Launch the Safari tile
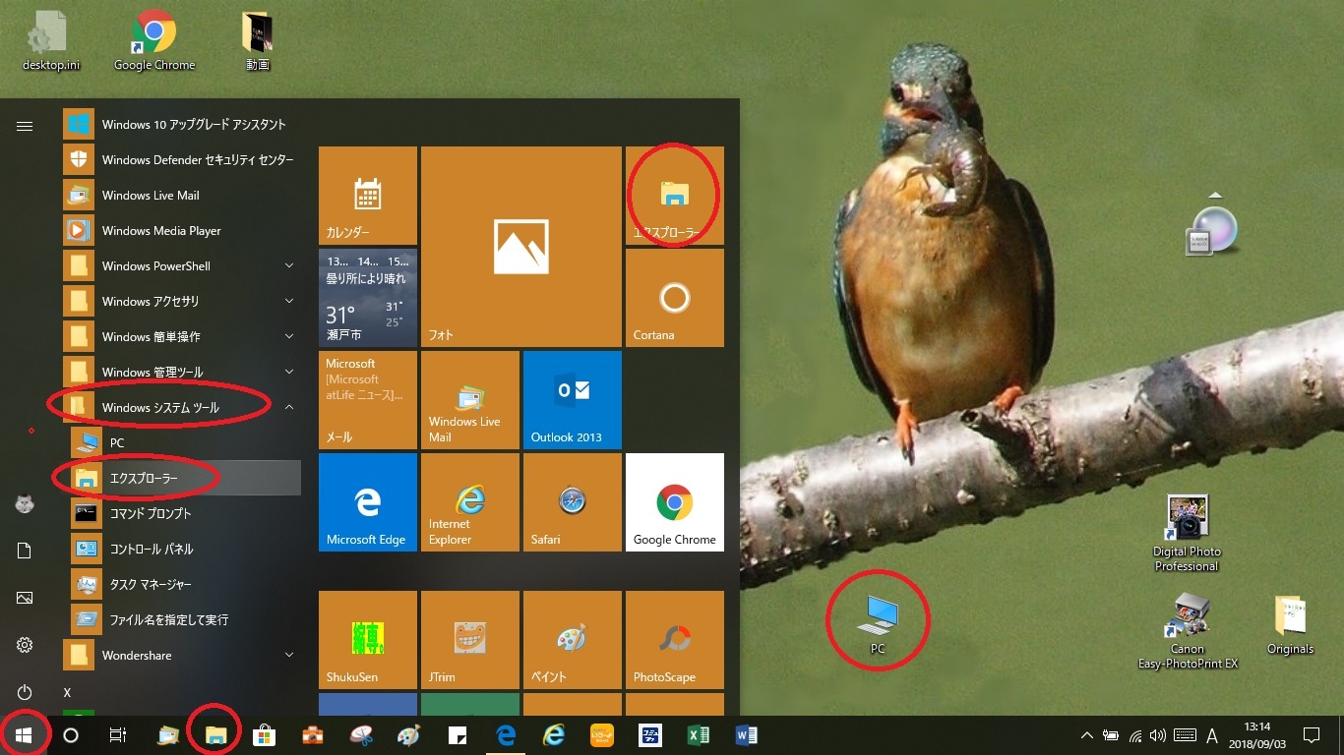The image size is (1344, 755). pos(573,502)
